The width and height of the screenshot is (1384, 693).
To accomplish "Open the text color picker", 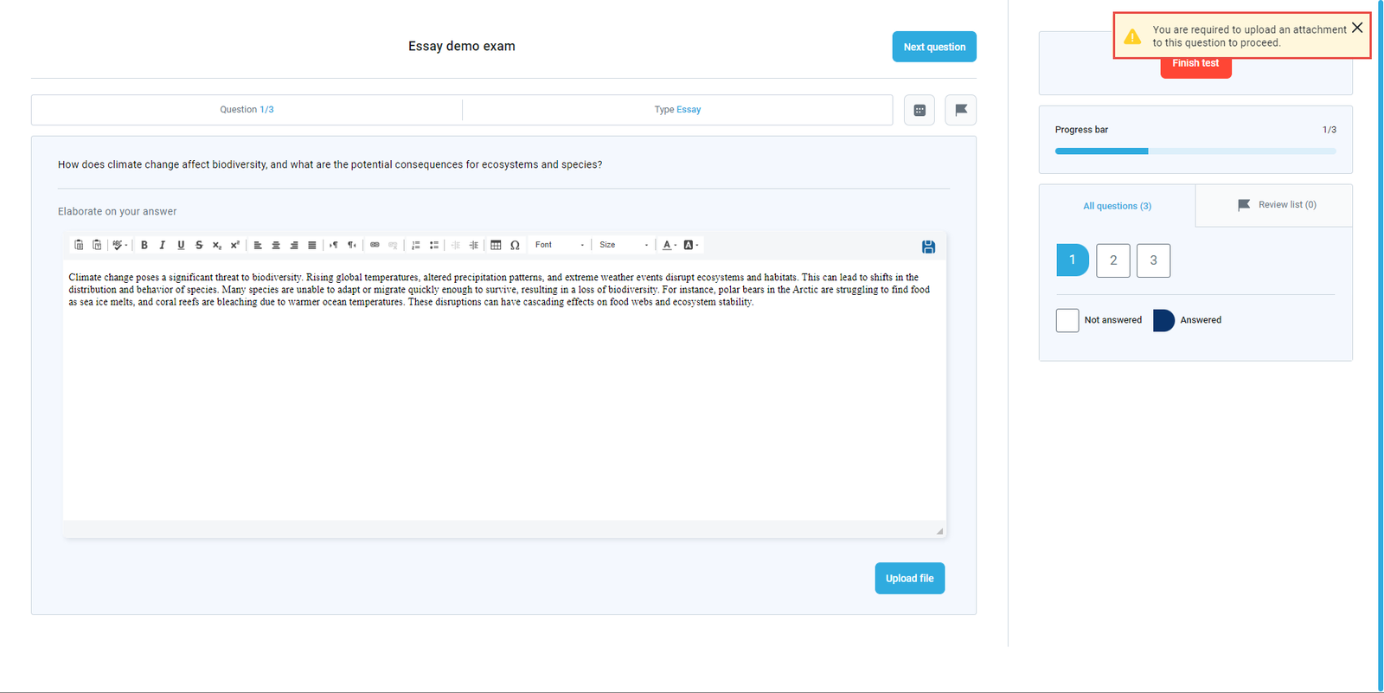I will 669,246.
